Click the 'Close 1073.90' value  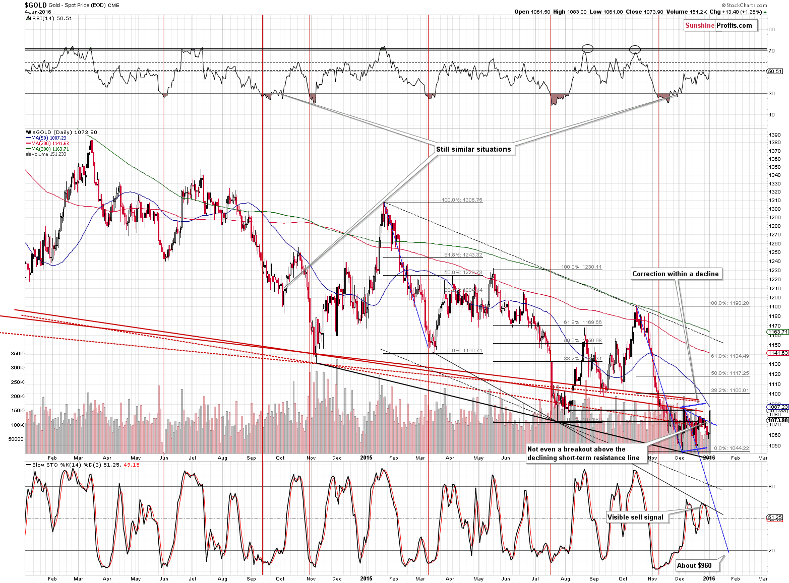click(644, 12)
